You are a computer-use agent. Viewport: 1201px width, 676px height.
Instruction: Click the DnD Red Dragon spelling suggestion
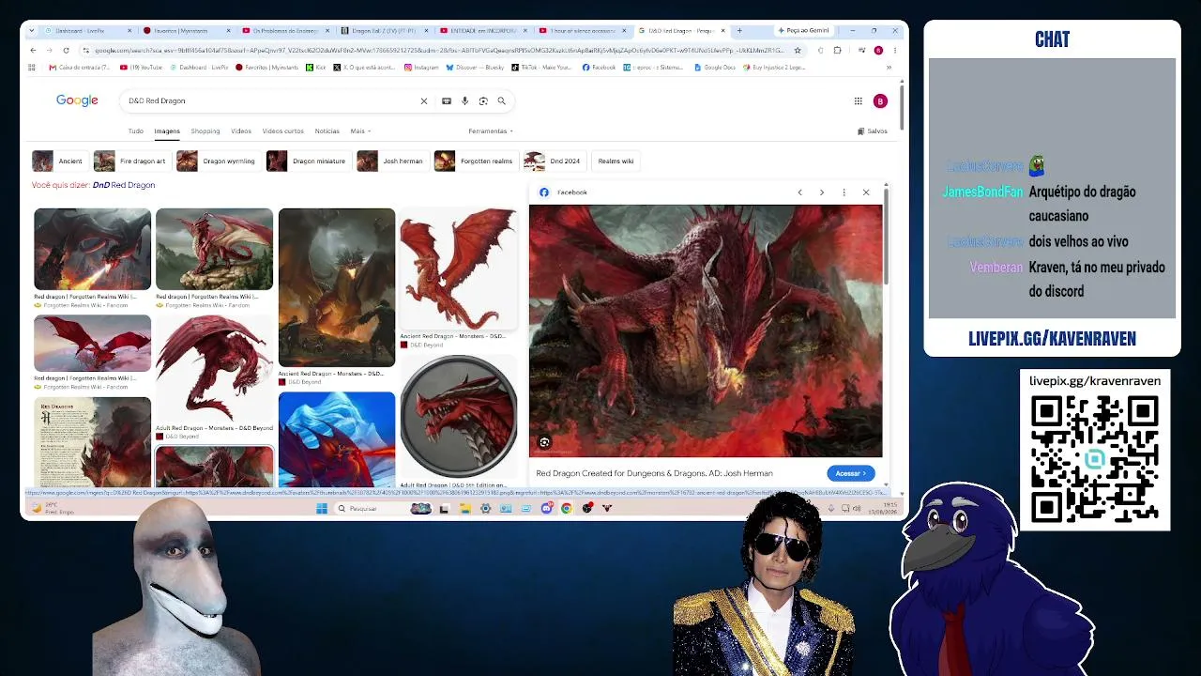(124, 185)
